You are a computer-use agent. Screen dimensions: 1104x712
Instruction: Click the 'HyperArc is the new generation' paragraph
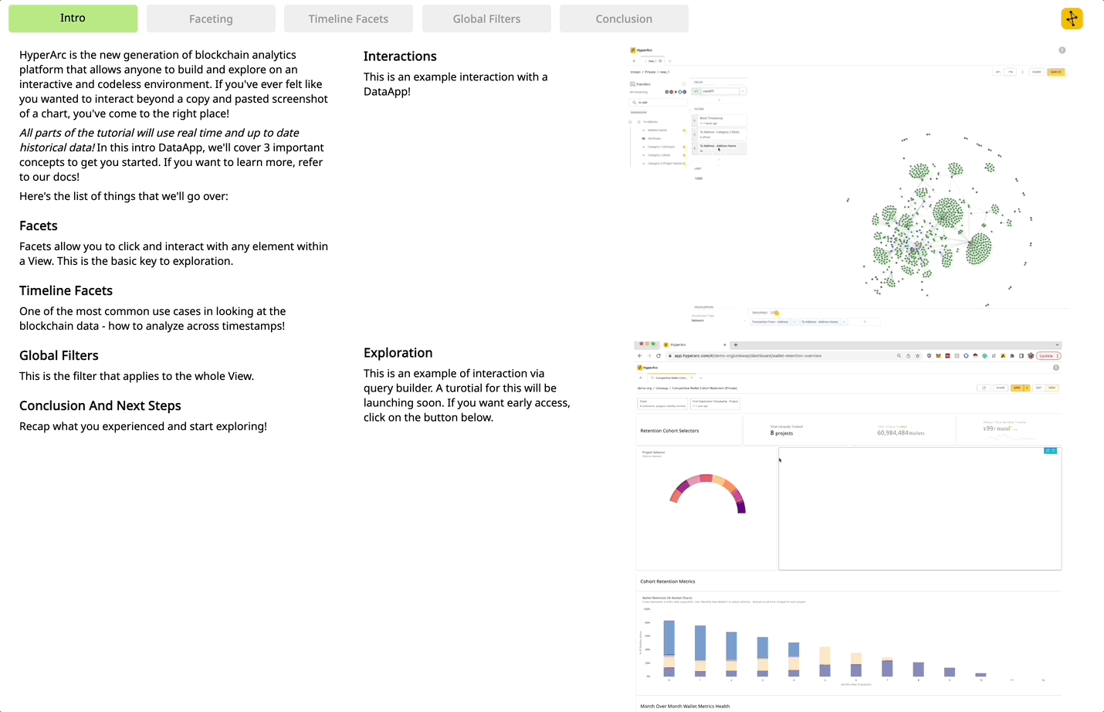(x=174, y=84)
